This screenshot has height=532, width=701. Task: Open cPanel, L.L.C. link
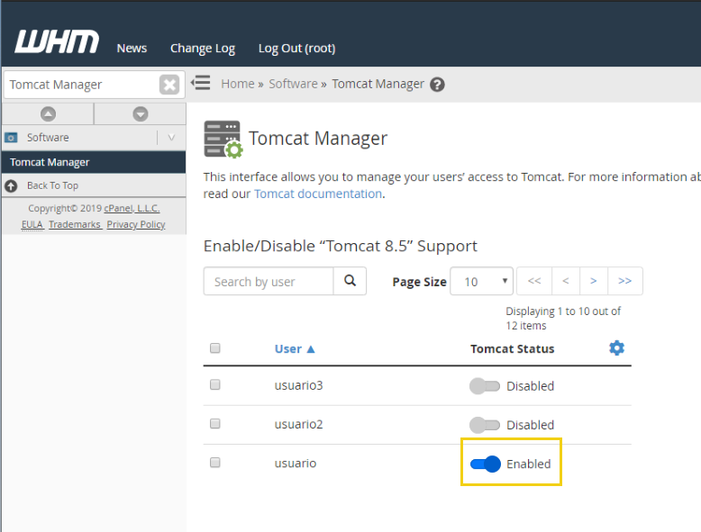[x=132, y=208]
